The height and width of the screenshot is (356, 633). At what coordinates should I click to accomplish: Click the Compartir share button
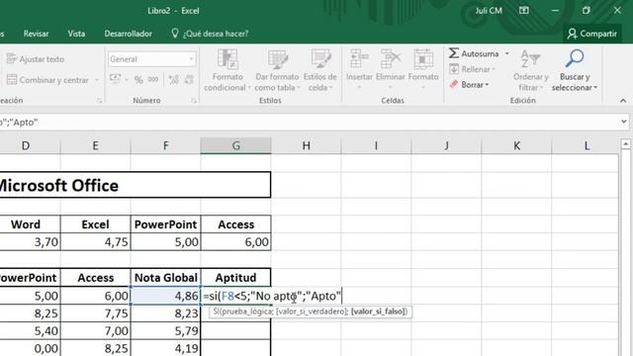point(592,34)
